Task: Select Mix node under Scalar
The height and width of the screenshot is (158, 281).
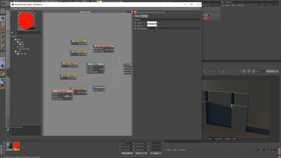Action: point(23,44)
